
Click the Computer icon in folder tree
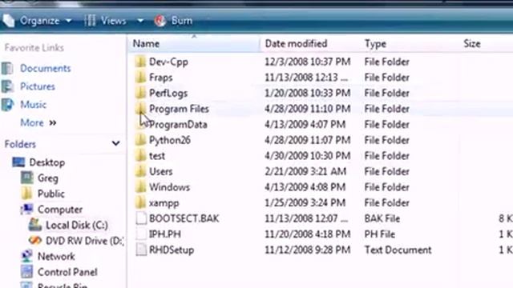tap(26, 210)
